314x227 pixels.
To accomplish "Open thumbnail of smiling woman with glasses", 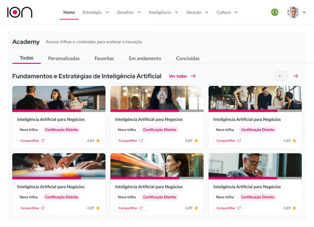I will (157, 98).
